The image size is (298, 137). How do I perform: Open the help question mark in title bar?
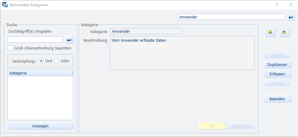click(x=276, y=5)
